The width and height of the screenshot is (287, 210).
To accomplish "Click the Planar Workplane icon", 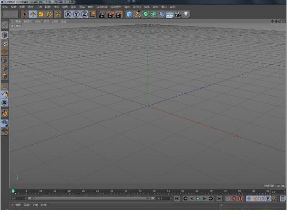I will tap(5, 131).
